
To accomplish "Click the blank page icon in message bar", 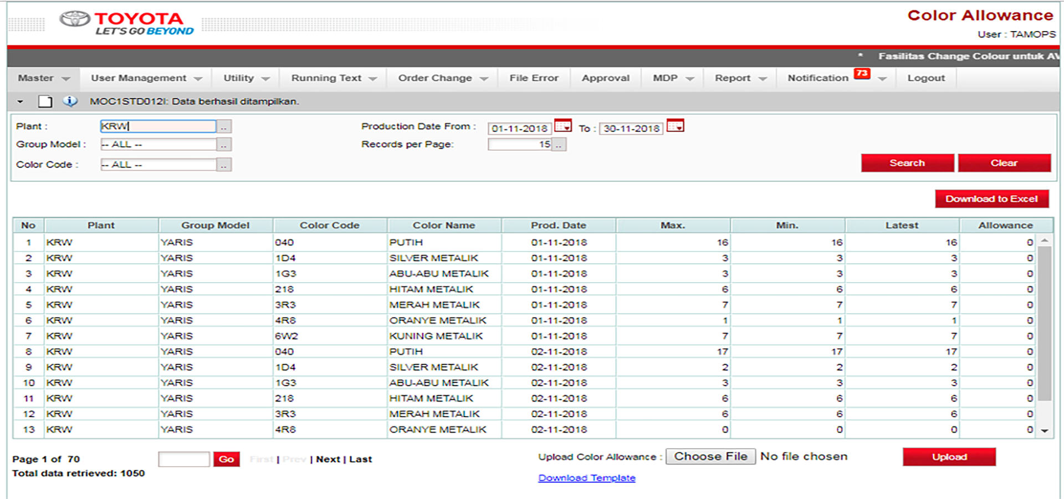I will pos(45,101).
